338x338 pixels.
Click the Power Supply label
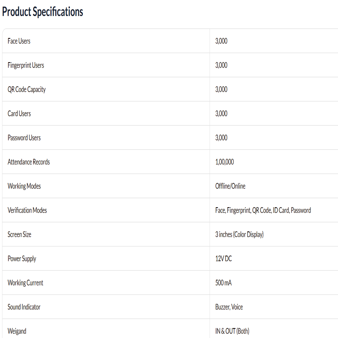pyautogui.click(x=22, y=259)
